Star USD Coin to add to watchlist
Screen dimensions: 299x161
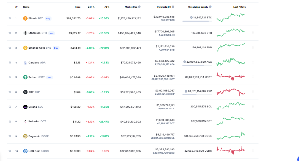coord(10,151)
